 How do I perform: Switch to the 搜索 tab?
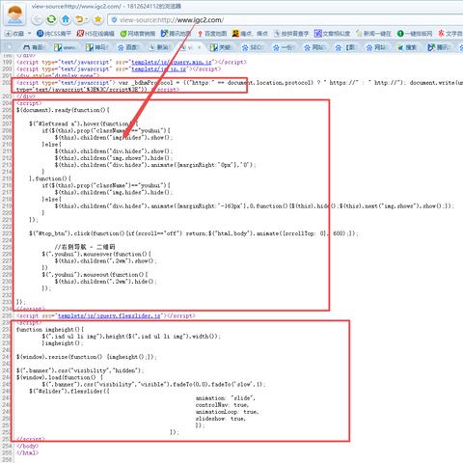[407, 47]
